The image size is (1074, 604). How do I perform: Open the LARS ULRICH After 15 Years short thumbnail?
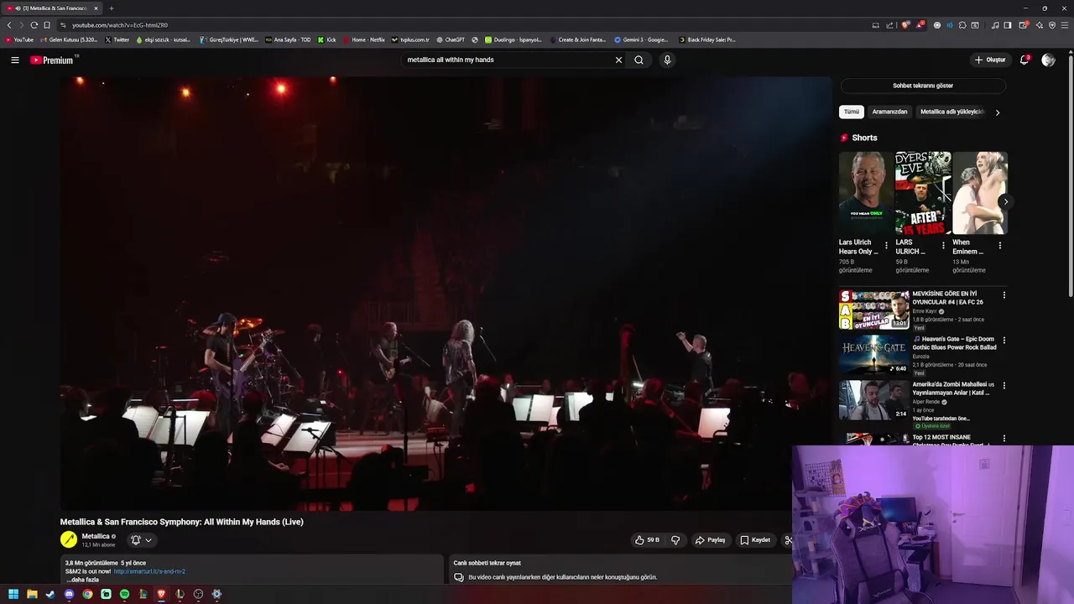click(923, 193)
